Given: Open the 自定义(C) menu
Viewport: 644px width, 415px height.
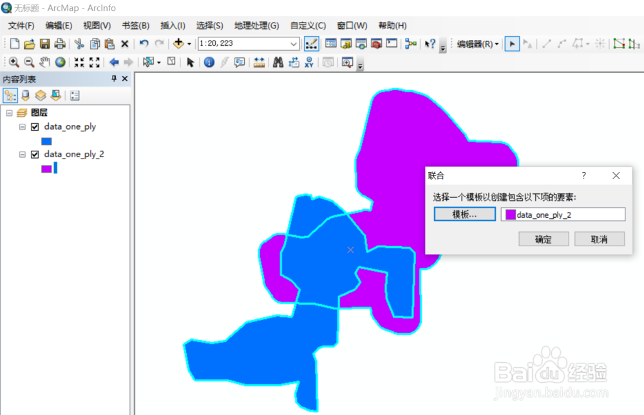Looking at the screenshot, I should (308, 26).
